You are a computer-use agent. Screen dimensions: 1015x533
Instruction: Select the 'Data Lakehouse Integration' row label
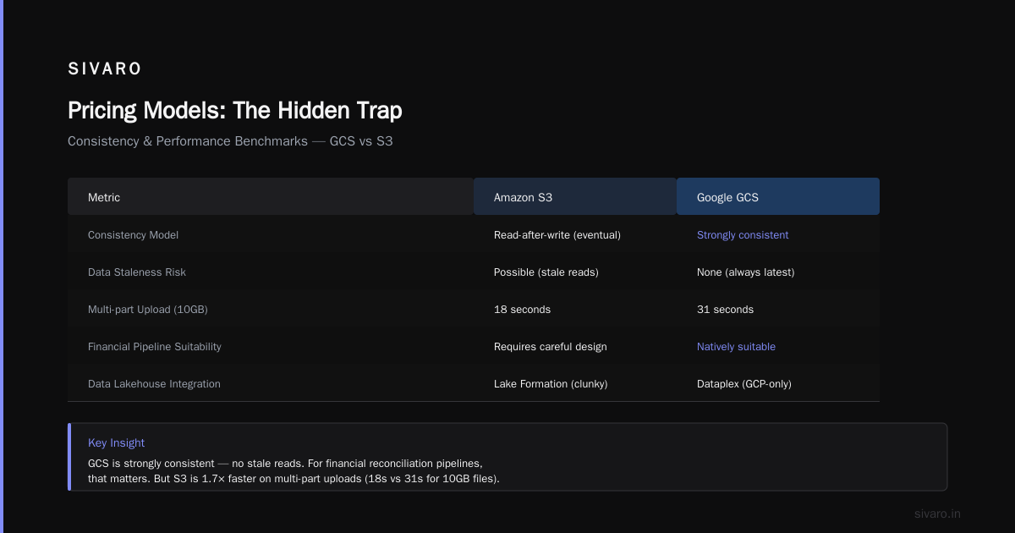pos(154,384)
